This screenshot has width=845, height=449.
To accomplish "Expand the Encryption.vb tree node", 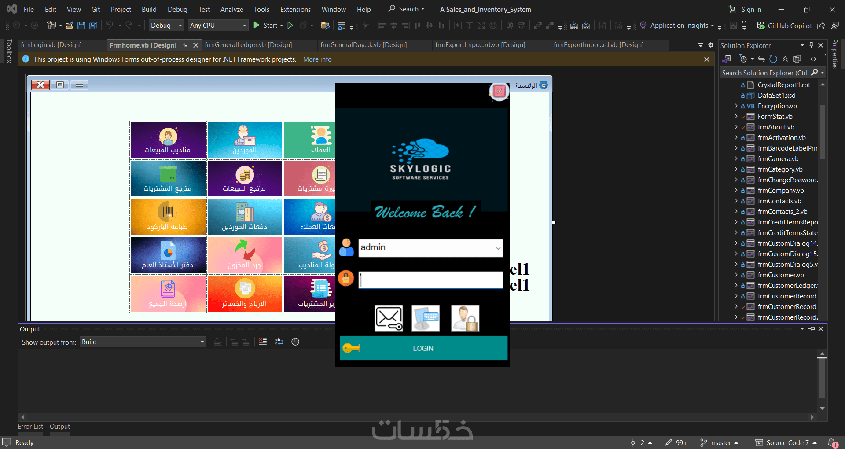I will pos(736,106).
